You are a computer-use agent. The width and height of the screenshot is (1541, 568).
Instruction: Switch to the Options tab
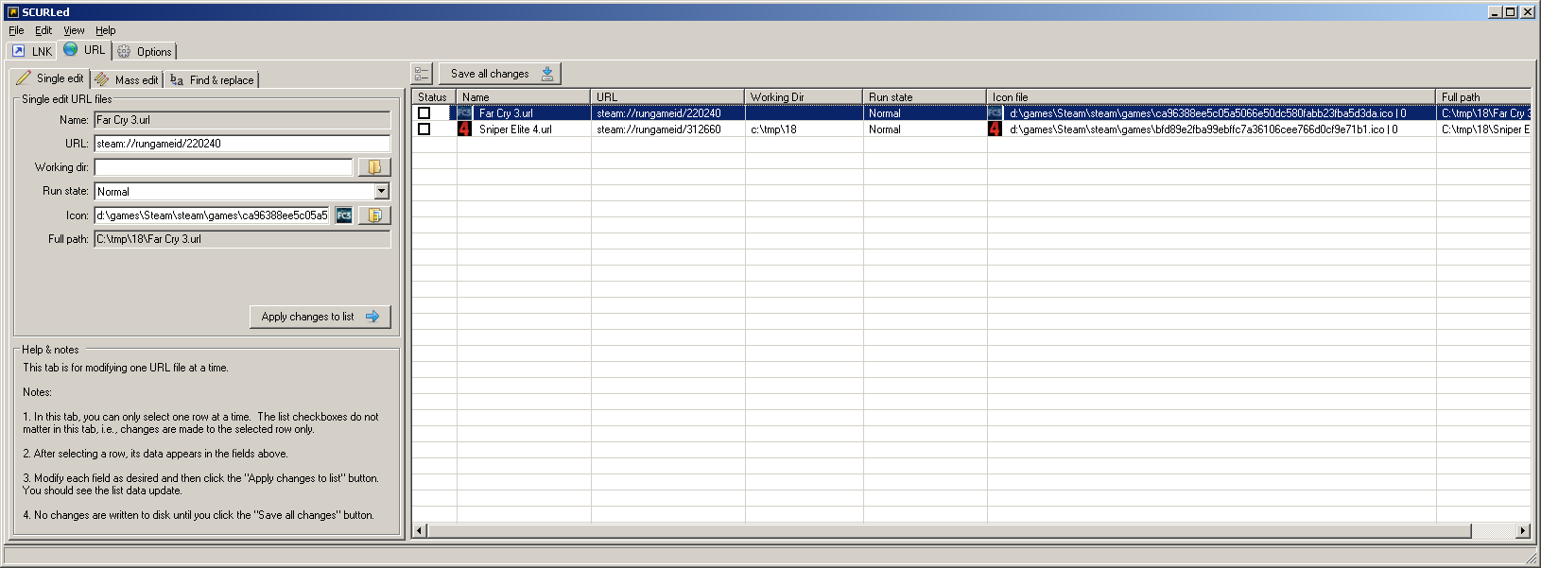[145, 52]
